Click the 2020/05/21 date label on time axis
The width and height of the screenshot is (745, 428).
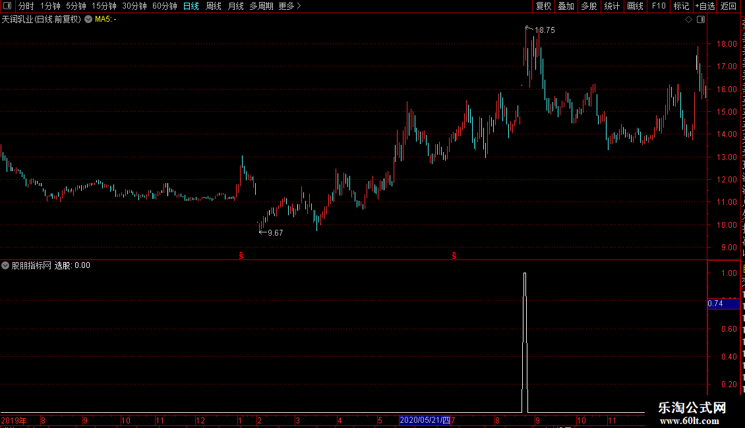(x=425, y=420)
